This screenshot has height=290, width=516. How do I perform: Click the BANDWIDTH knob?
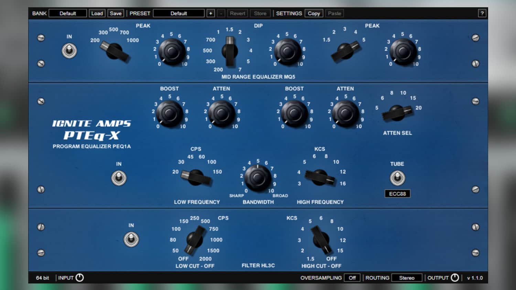coord(257,178)
